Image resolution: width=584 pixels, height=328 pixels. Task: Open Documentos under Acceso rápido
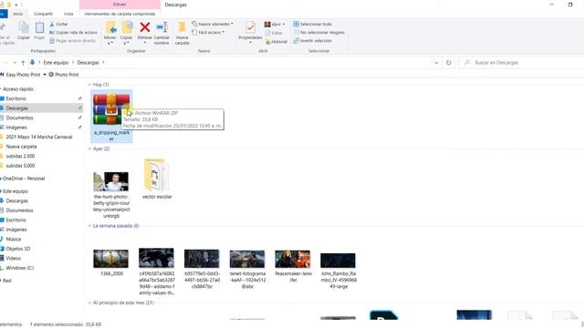click(19, 118)
